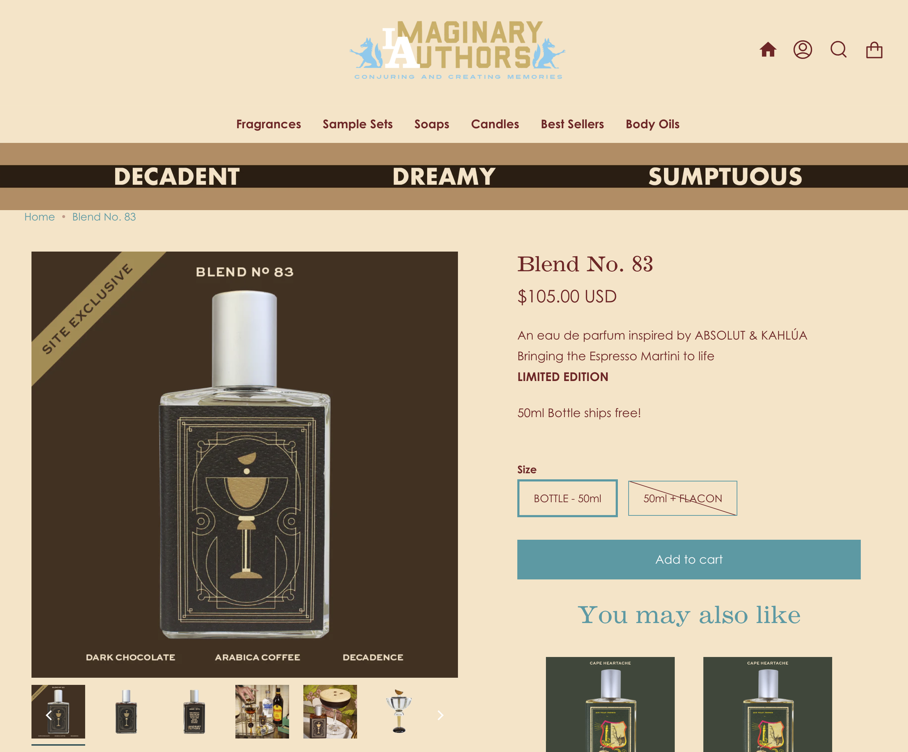Show previous thumbnails with left chevron
Viewport: 908px width, 752px height.
(49, 715)
